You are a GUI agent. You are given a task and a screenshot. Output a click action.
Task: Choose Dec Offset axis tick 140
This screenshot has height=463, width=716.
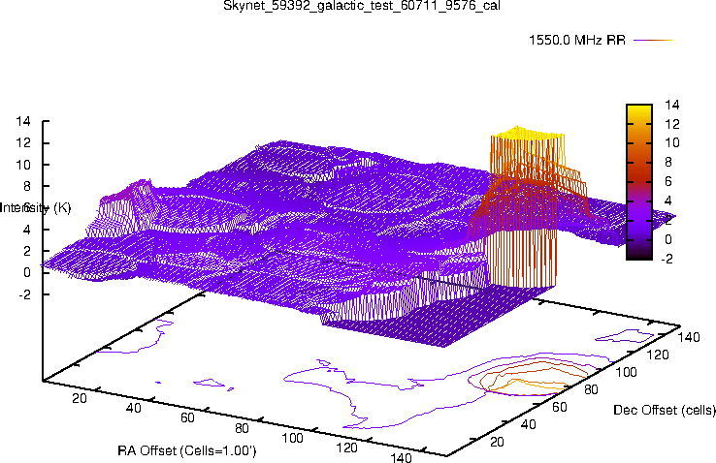click(689, 337)
